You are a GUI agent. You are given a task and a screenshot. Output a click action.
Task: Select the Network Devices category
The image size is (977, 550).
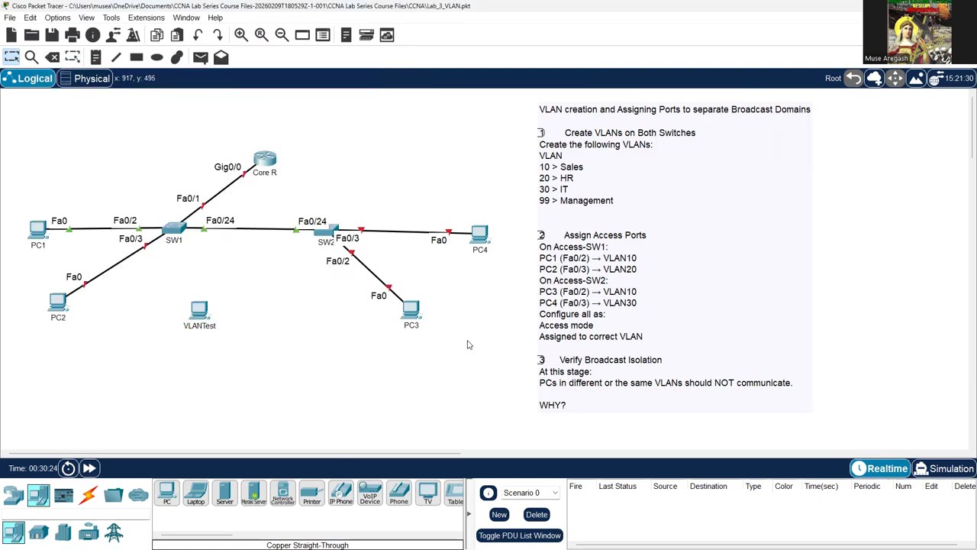coord(14,497)
